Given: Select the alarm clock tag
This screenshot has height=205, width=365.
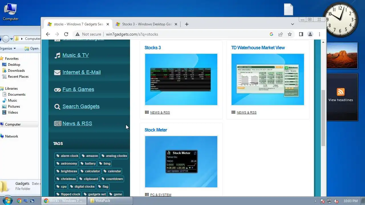Looking at the screenshot, I should click(67, 156).
